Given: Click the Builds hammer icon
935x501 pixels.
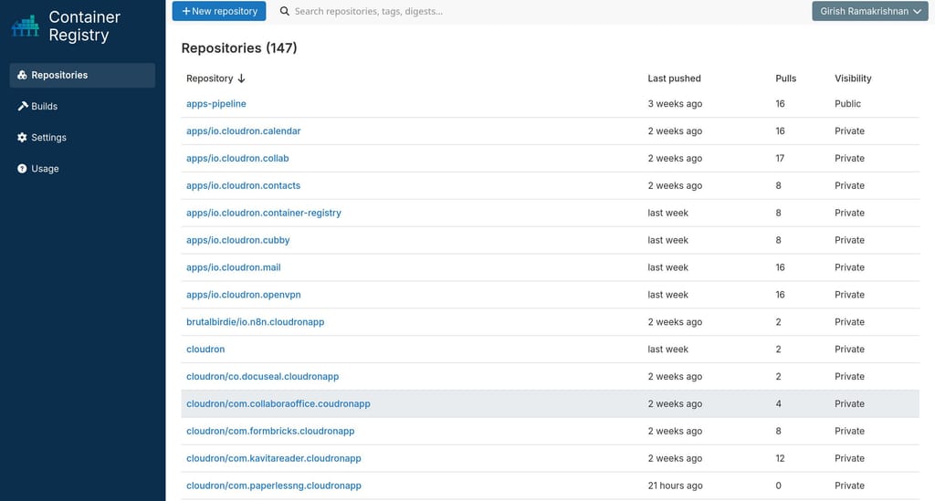Looking at the screenshot, I should click(x=23, y=106).
